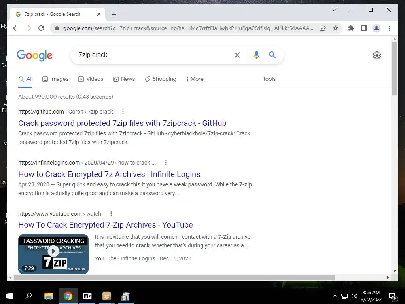This screenshot has height=304, width=405.
Task: Open File Explorer from taskbar
Action: [48, 296]
